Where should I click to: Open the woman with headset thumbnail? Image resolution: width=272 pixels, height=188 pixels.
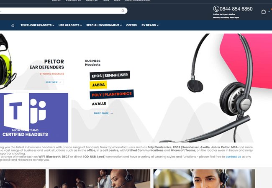204,179
